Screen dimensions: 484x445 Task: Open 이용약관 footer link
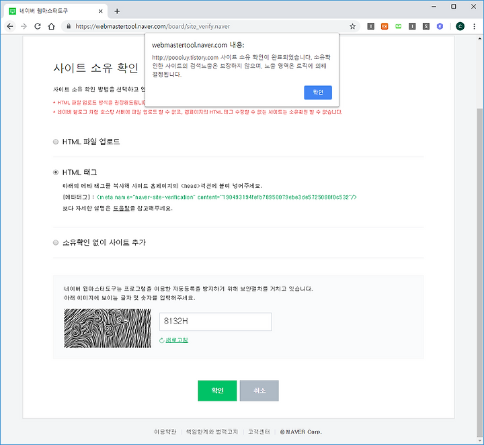[x=165, y=432]
